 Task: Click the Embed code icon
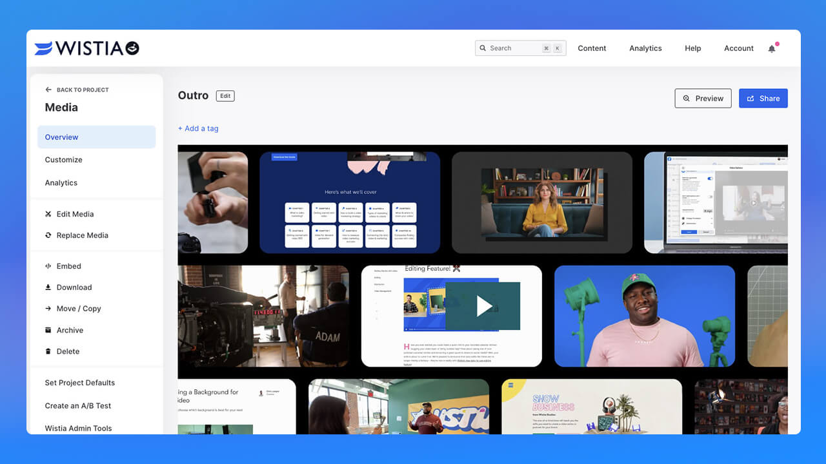[48, 266]
